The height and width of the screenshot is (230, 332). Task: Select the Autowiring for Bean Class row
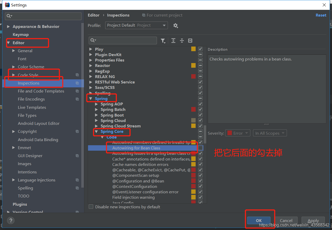[x=146, y=148]
